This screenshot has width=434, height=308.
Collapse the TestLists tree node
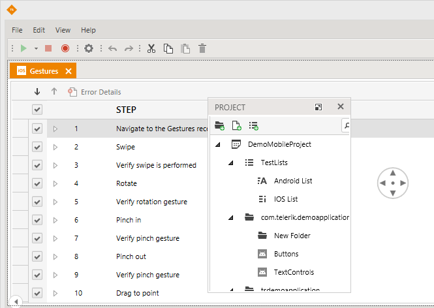(231, 162)
